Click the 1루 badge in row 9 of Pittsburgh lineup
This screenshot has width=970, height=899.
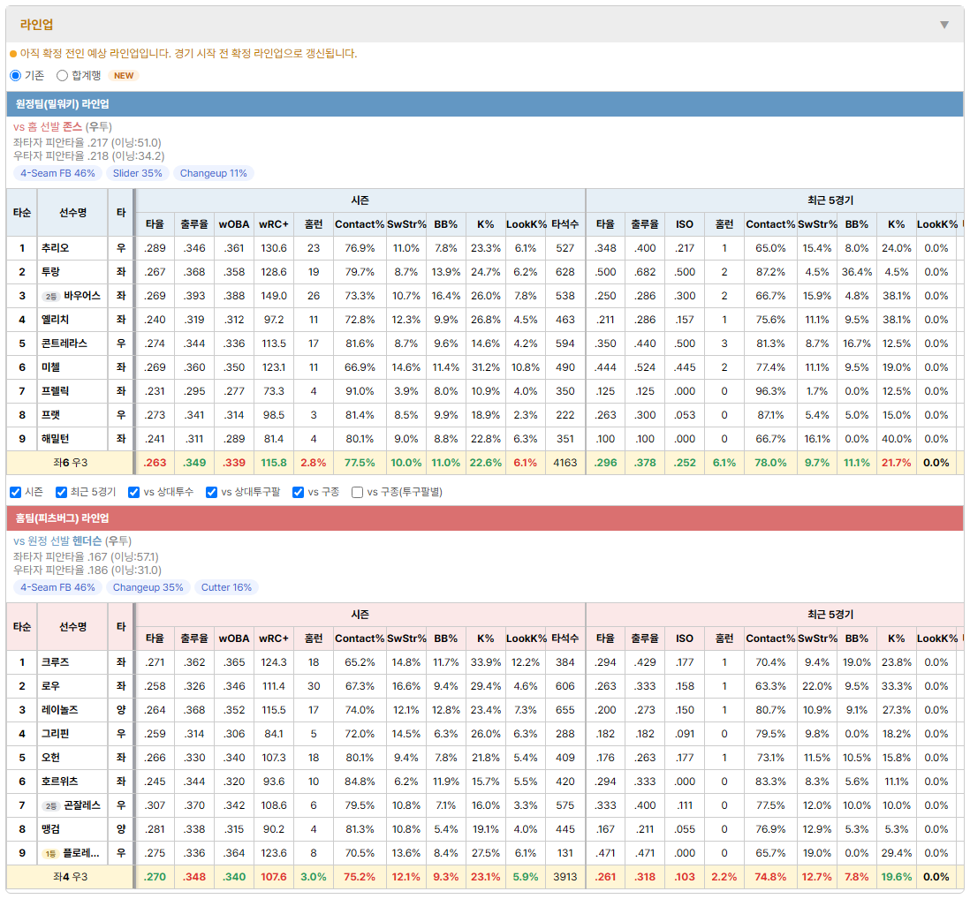tap(50, 853)
